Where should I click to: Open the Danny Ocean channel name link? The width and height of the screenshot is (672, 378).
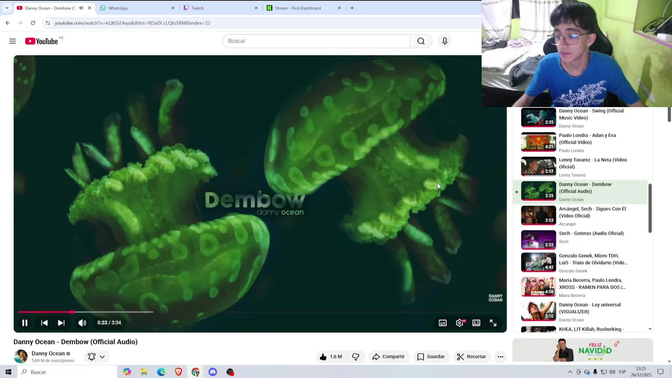[x=48, y=353]
